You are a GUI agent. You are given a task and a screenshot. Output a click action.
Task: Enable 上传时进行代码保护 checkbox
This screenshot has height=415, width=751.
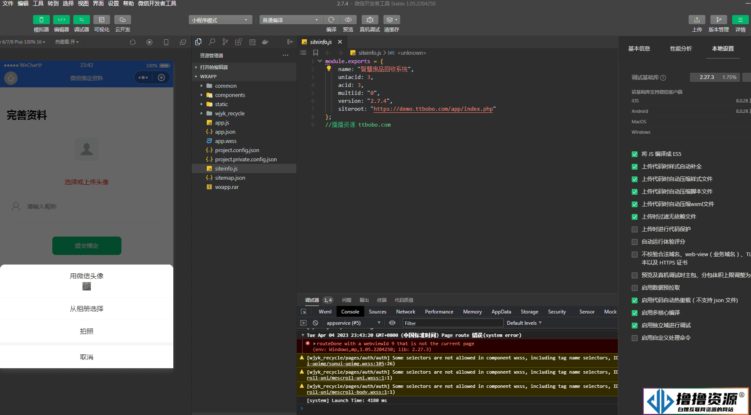click(x=635, y=229)
